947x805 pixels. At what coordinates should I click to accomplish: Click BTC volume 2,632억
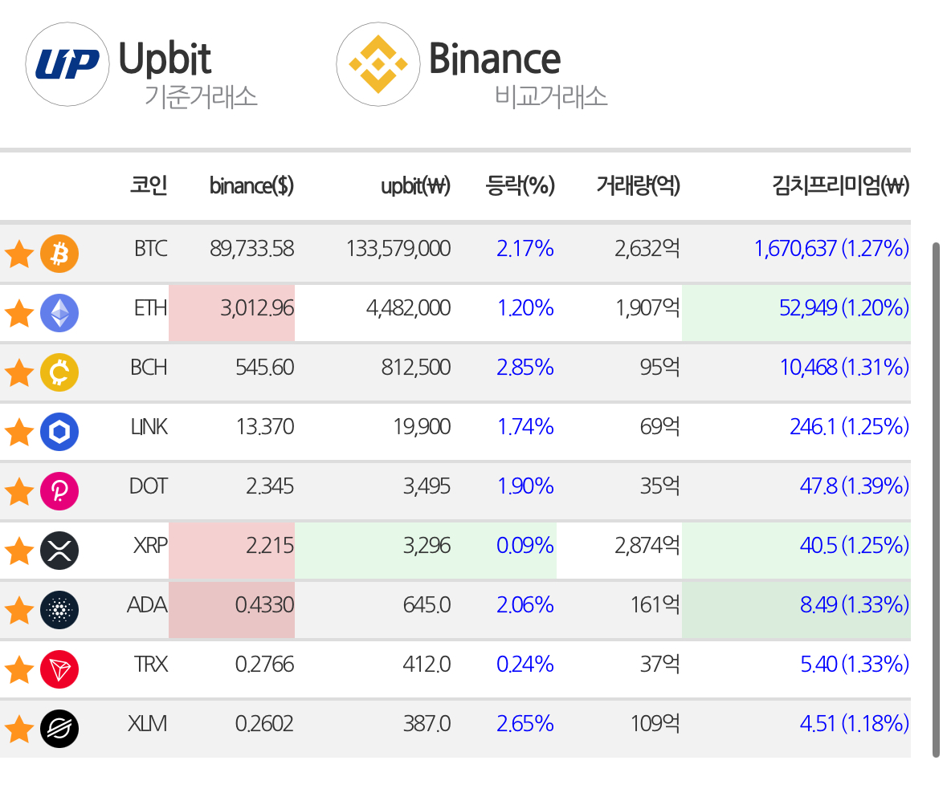coord(647,249)
